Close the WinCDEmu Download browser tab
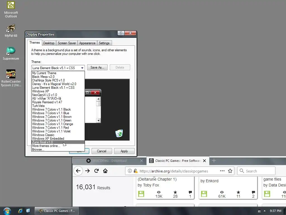 [x=142, y=161]
